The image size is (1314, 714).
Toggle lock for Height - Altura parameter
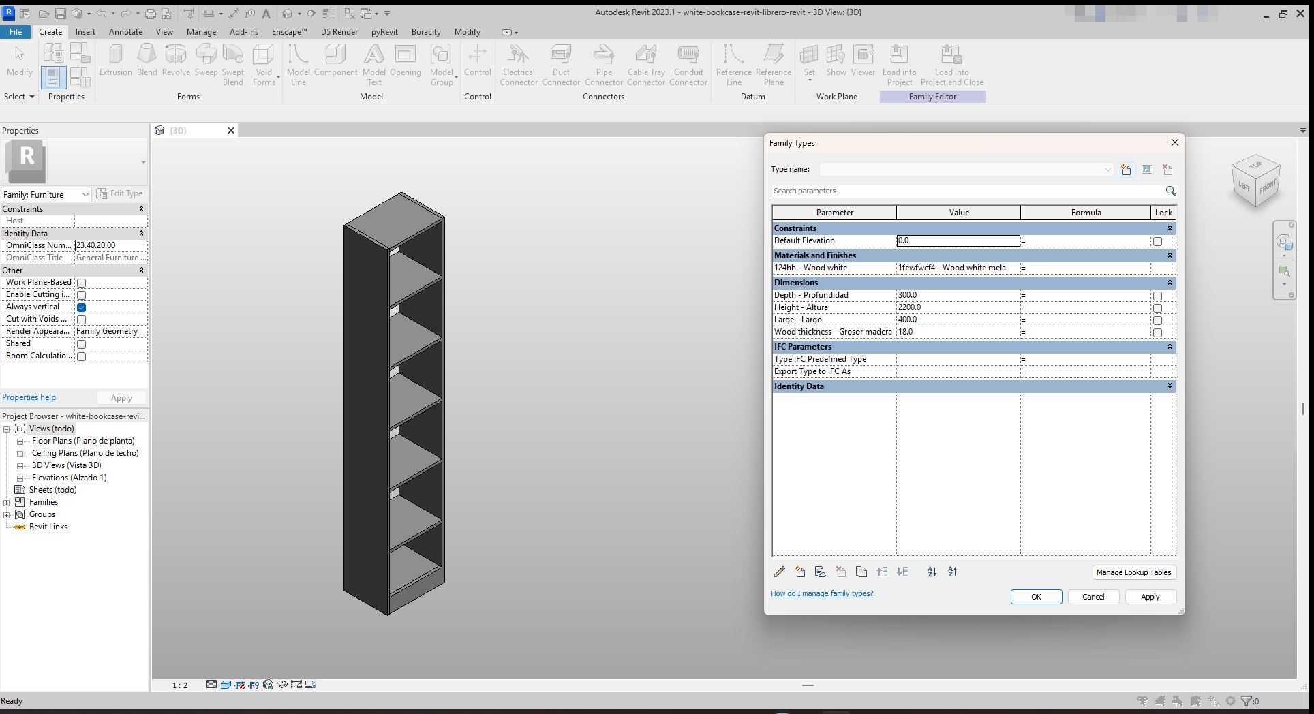(1157, 308)
